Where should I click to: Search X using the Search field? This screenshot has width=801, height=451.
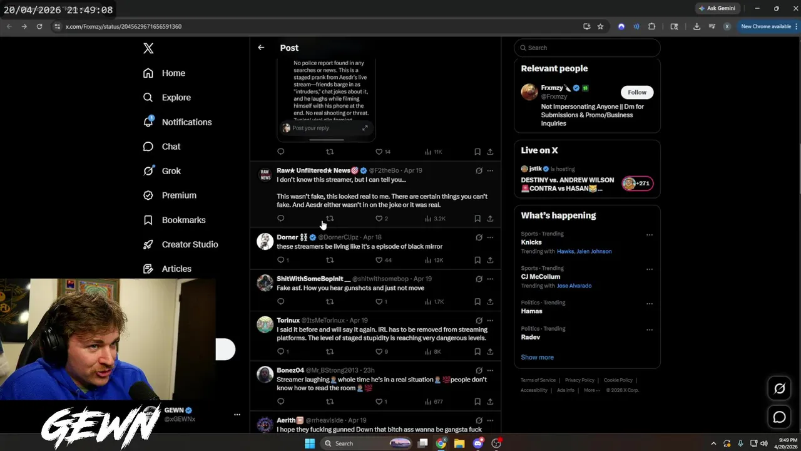[587, 48]
